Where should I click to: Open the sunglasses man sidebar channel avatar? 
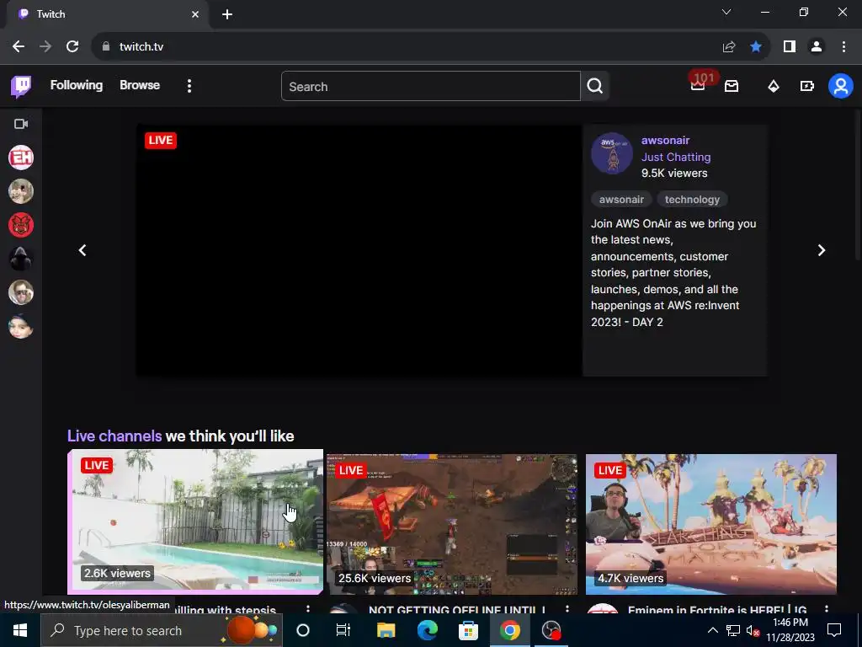21,292
